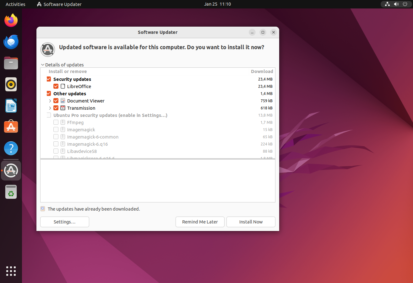Toggle the Libavdevice58 checkbox
The height and width of the screenshot is (283, 413).
(56, 151)
